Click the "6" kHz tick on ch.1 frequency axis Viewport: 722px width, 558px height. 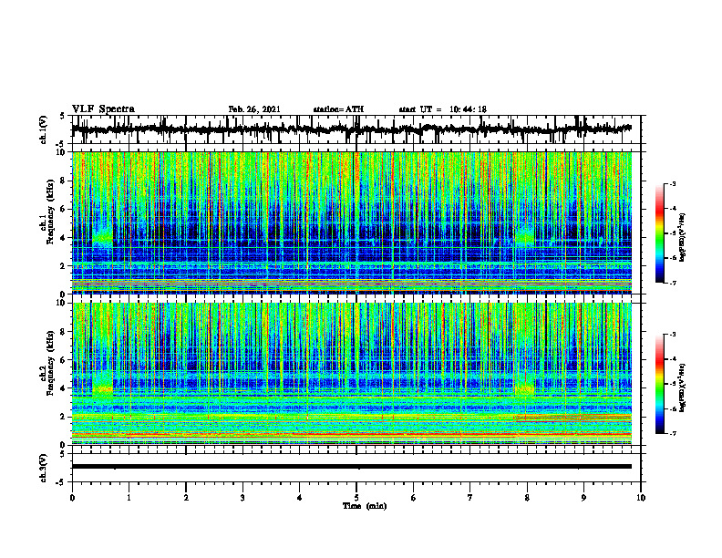tap(63, 210)
